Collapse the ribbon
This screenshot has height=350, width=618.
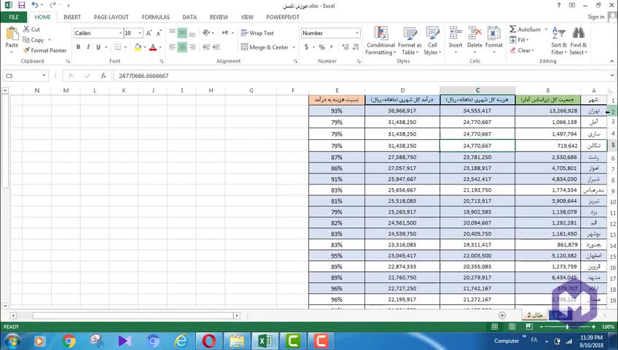(611, 61)
